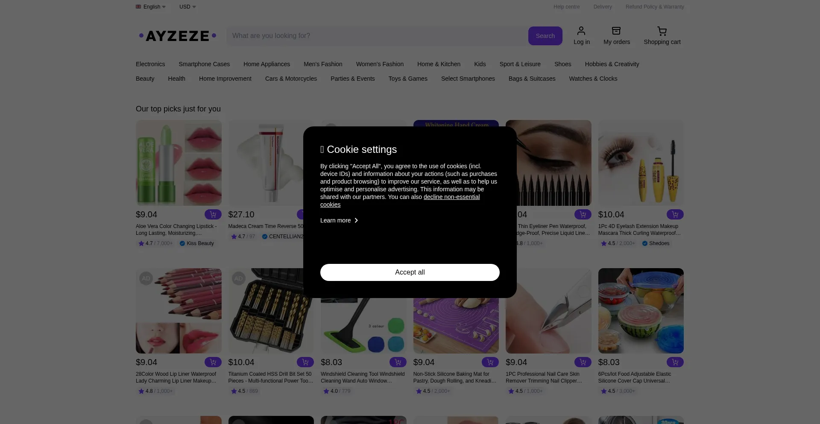Click the search input field
The image size is (820, 424).
[x=376, y=36]
